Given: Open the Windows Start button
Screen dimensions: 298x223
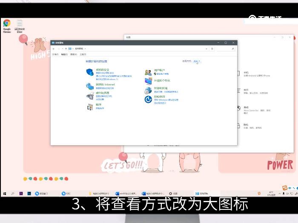Looking at the screenshot, I should [5, 193].
